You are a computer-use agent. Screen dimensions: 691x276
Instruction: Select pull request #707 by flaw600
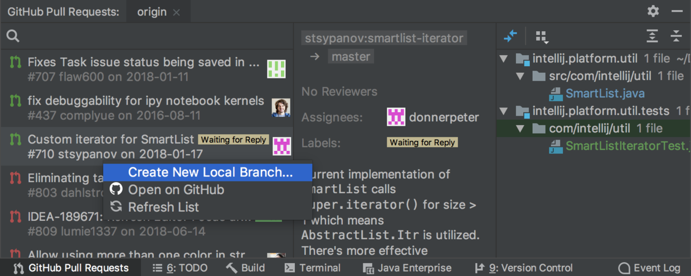pos(147,69)
